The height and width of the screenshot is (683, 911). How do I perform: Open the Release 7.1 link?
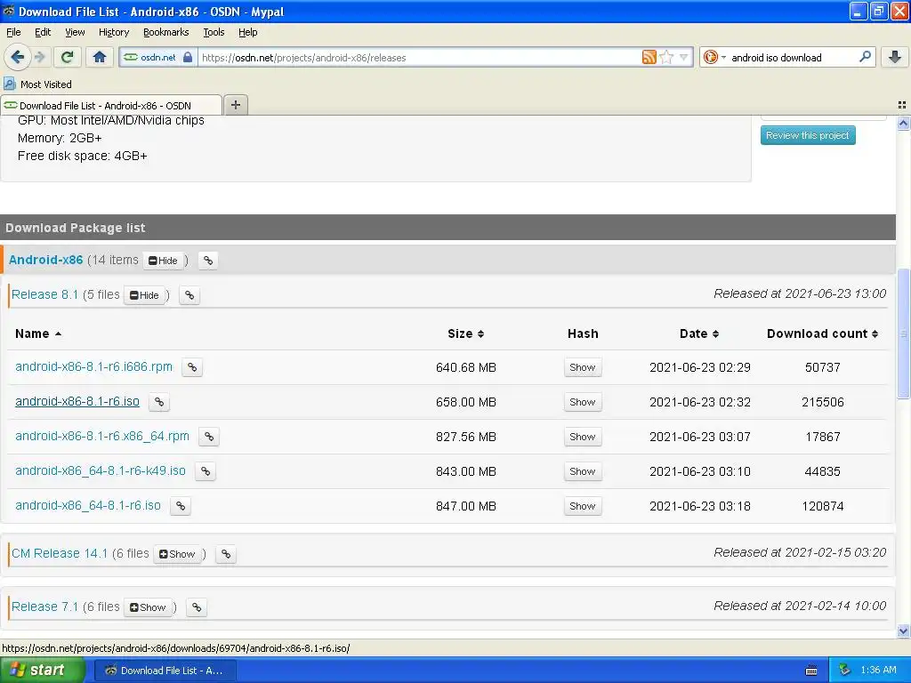(x=44, y=607)
